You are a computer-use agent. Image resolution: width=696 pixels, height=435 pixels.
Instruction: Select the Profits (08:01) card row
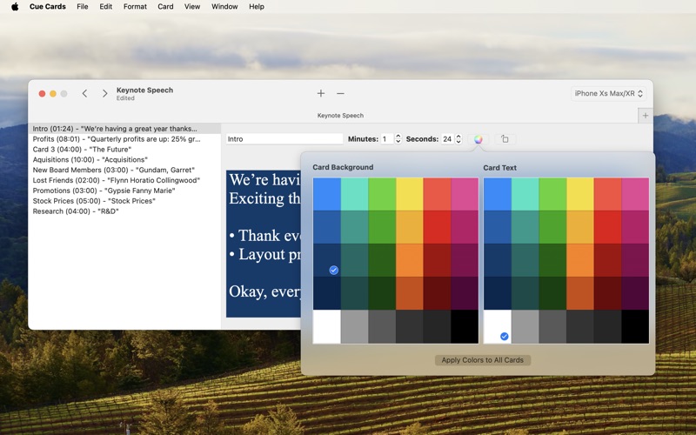[x=124, y=139]
